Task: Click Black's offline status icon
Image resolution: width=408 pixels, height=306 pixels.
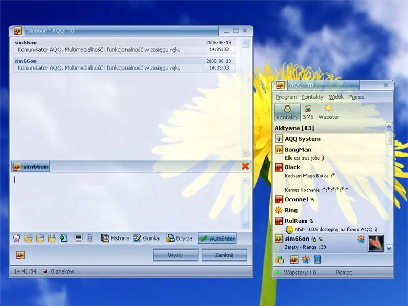Action: point(279,167)
